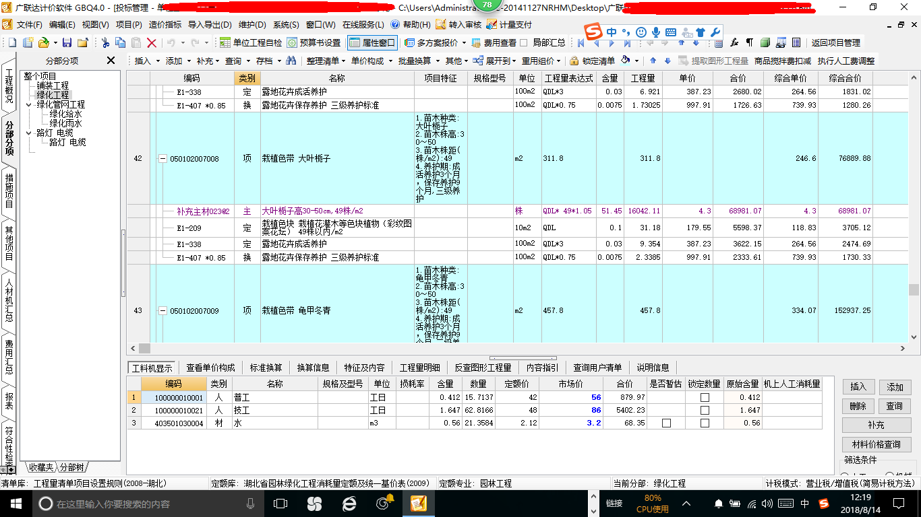Click 商品搅拌费扣减 button

pyautogui.click(x=783, y=61)
